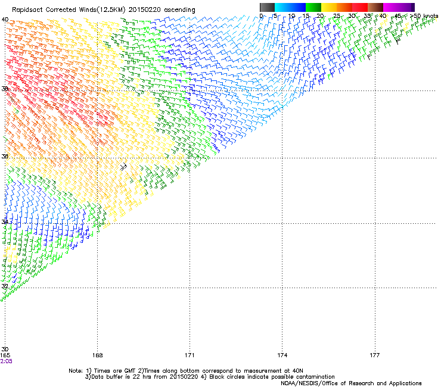The height and width of the screenshot is (387, 441).
Task: Select the orange 25-30 knots legend color
Action: (x=344, y=7)
